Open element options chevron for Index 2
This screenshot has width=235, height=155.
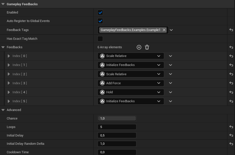click(x=170, y=74)
